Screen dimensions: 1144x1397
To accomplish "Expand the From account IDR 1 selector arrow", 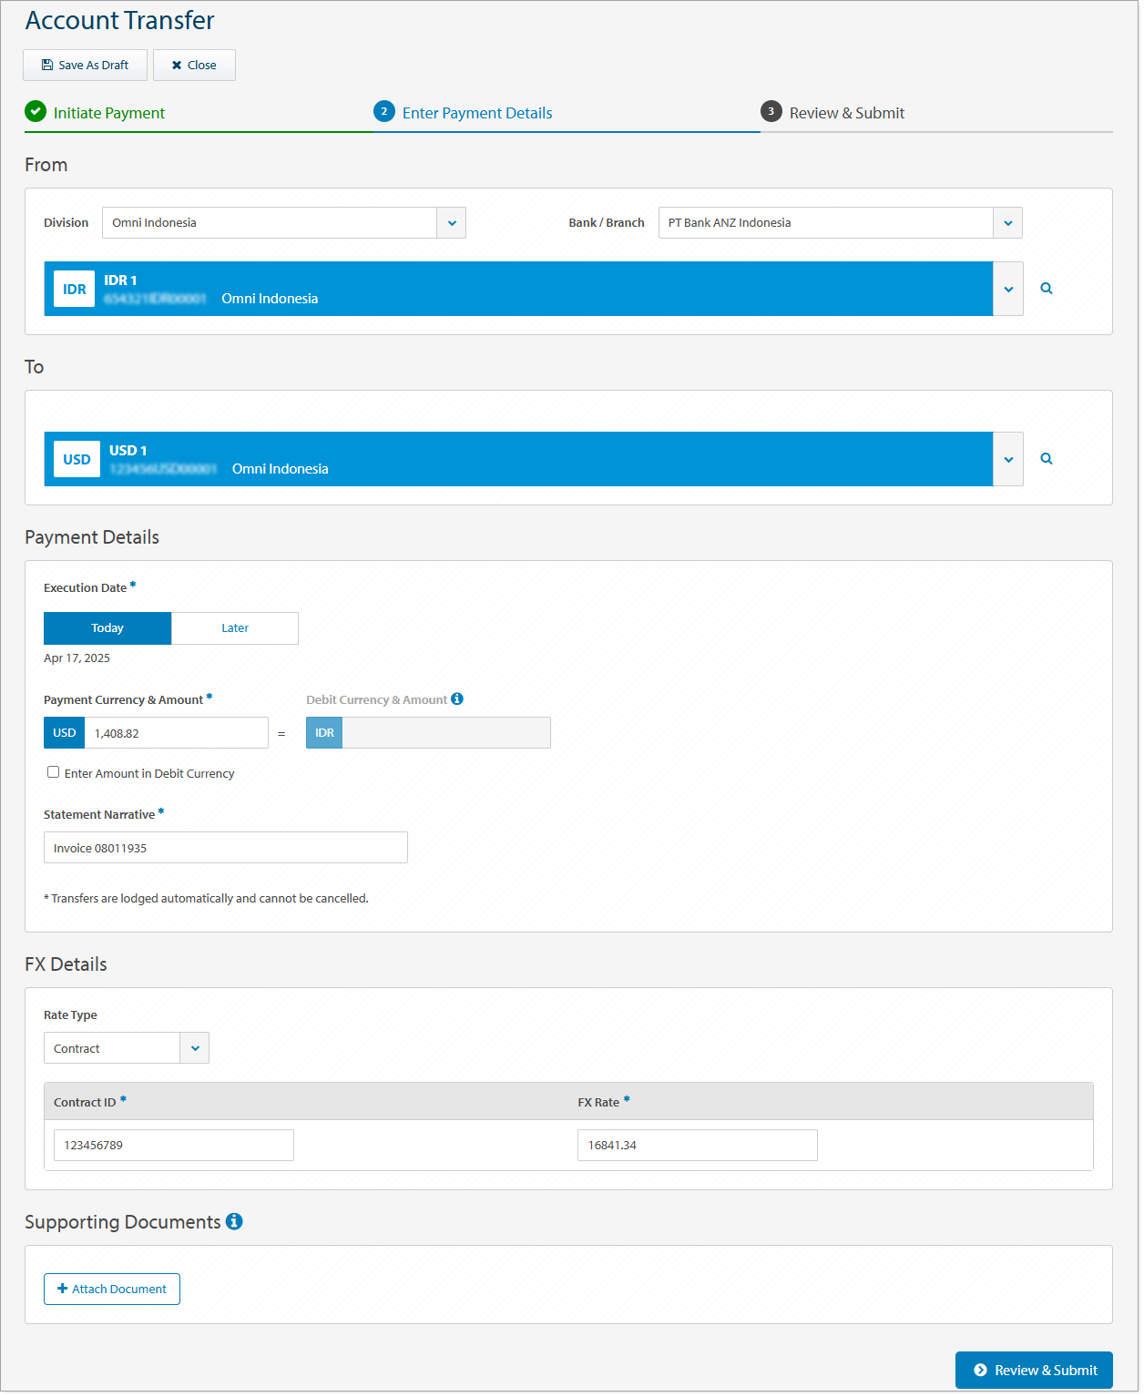I will [1007, 290].
